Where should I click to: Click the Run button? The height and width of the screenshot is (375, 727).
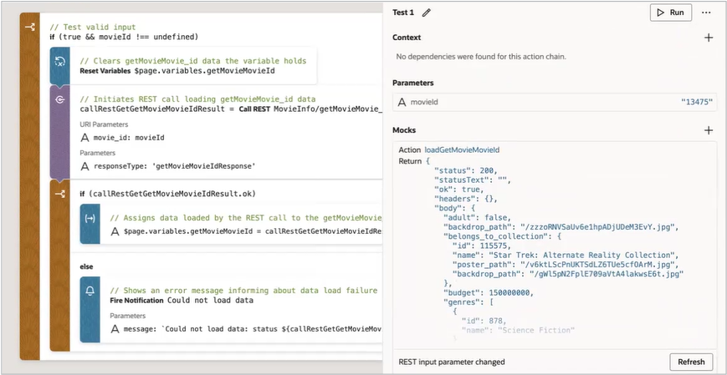671,13
